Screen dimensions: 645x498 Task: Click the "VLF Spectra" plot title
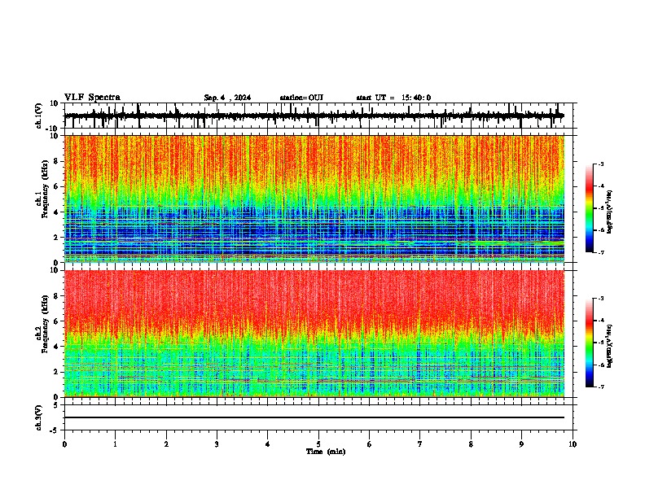click(92, 98)
